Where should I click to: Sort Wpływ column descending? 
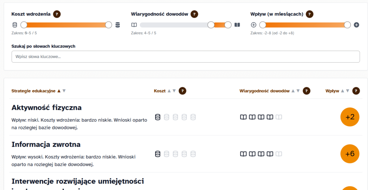pyautogui.click(x=348, y=91)
